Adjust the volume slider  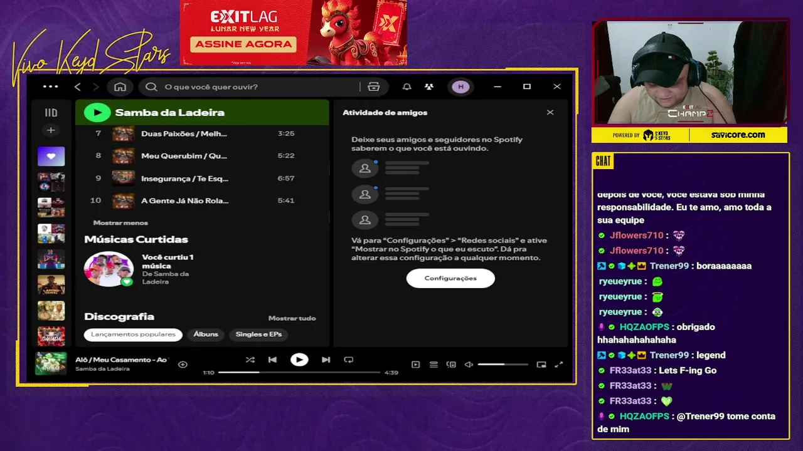503,365
